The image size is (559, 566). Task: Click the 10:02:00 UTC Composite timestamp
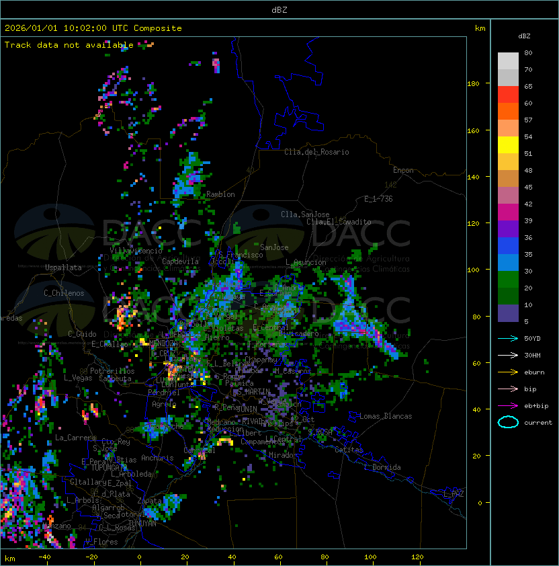[93, 28]
